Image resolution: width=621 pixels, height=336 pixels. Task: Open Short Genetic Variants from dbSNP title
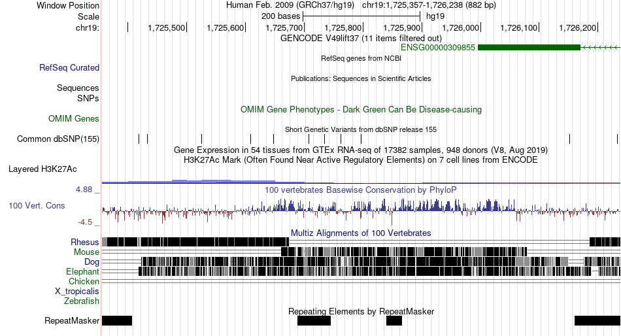click(361, 129)
